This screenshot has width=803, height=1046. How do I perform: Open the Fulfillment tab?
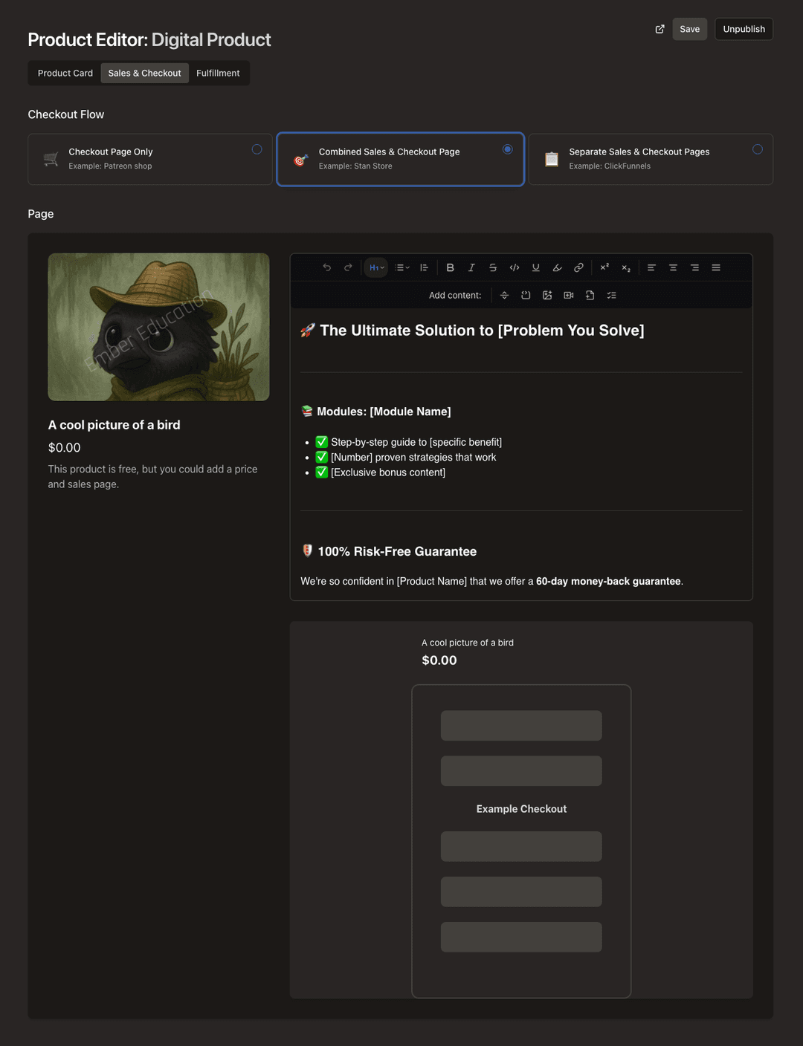pyautogui.click(x=218, y=73)
